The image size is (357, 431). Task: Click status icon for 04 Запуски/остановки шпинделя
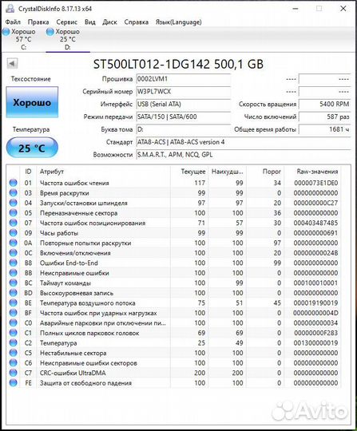pos(13,203)
